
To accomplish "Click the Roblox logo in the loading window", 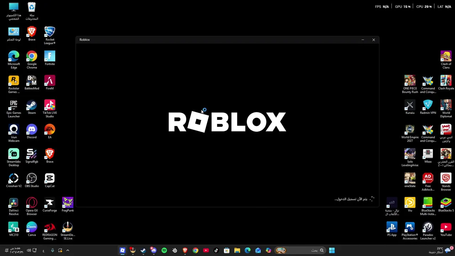I will 227,122.
